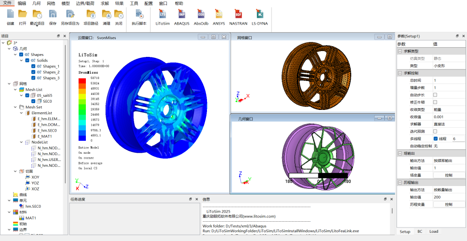
Task: Open the 求解 menu
Action: point(105,3)
